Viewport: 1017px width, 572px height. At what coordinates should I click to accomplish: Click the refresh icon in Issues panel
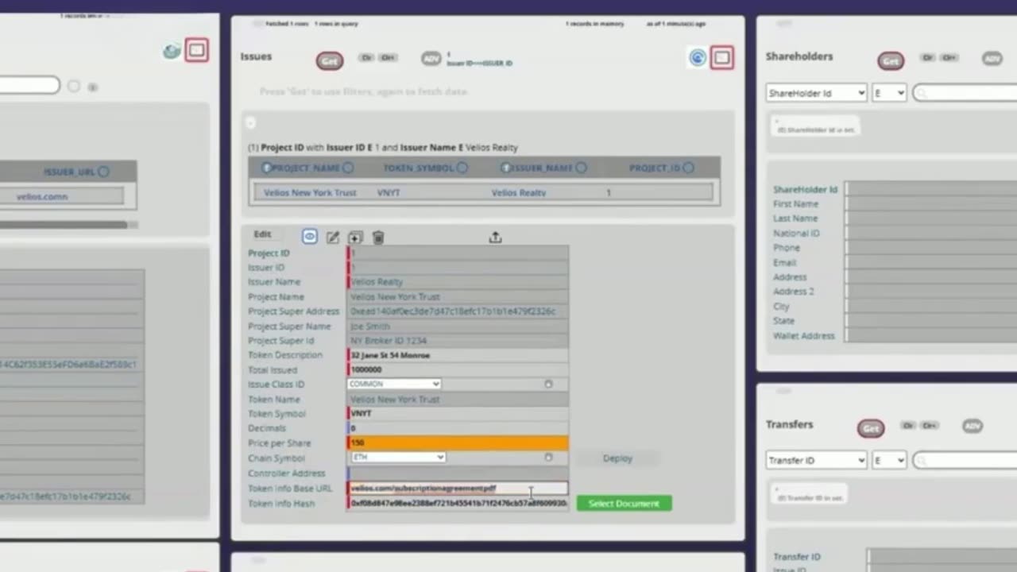click(698, 57)
